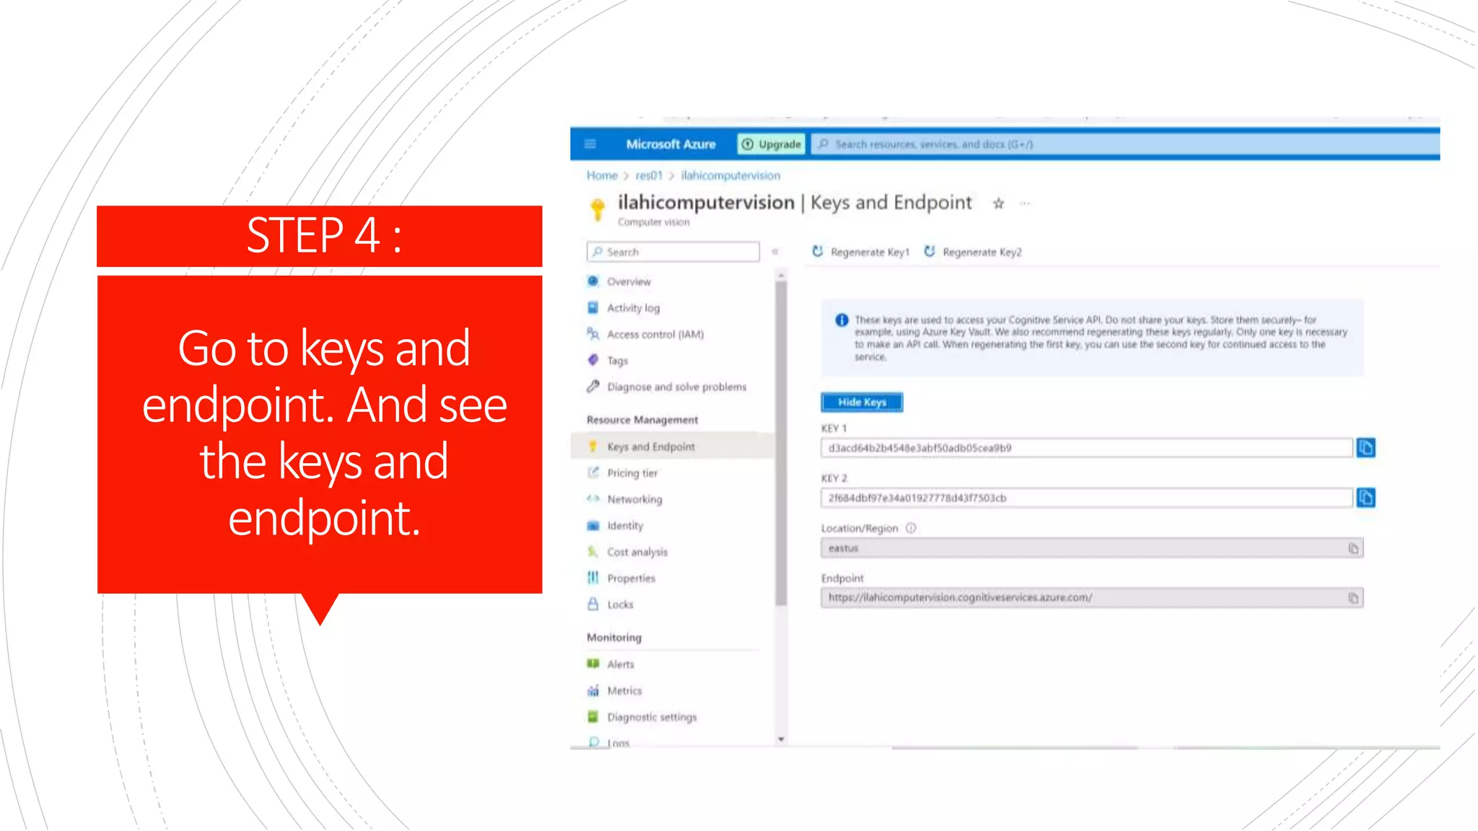Collapse the left sidebar with chevron
The image size is (1478, 831).
click(x=775, y=252)
